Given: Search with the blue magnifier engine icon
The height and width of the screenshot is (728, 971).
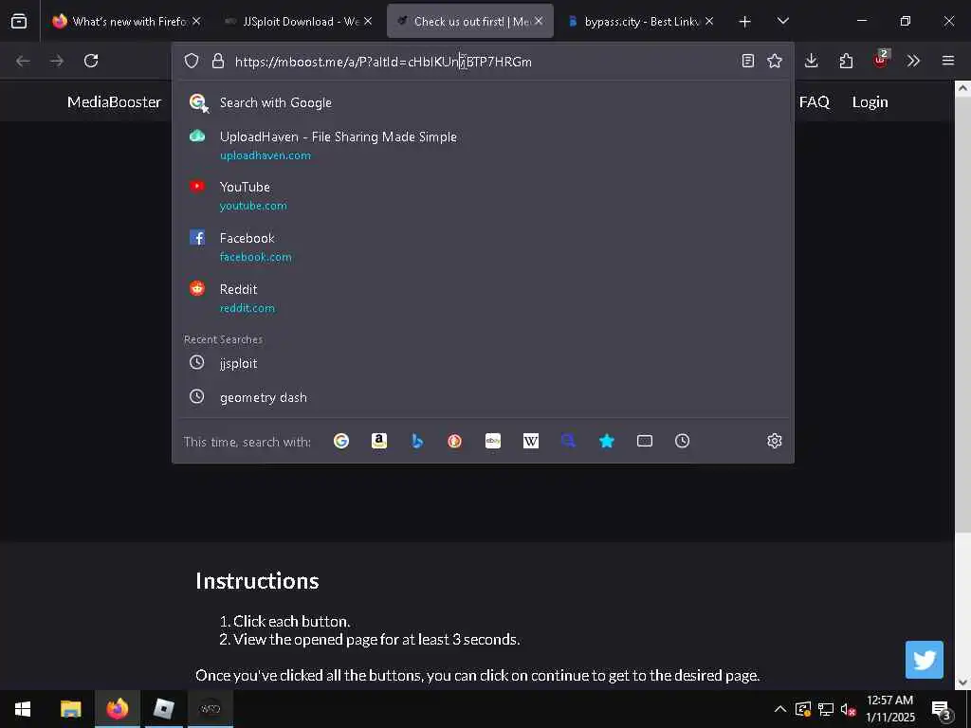Looking at the screenshot, I should click(x=569, y=441).
